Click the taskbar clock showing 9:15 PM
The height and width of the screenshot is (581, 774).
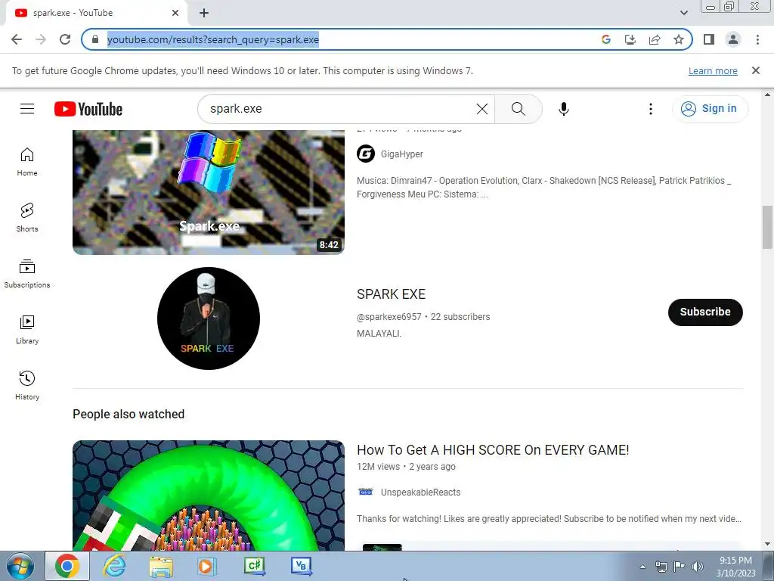pyautogui.click(x=735, y=567)
